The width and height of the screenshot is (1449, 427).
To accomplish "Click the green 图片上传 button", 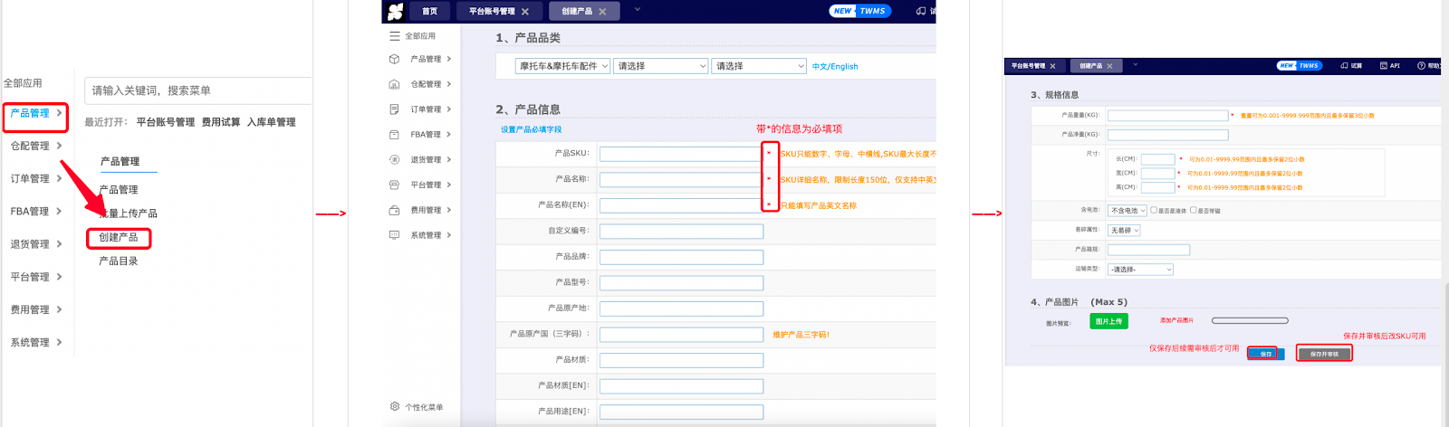I will [x=1108, y=321].
